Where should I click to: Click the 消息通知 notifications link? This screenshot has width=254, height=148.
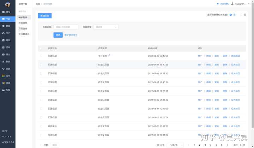(x=225, y=4)
